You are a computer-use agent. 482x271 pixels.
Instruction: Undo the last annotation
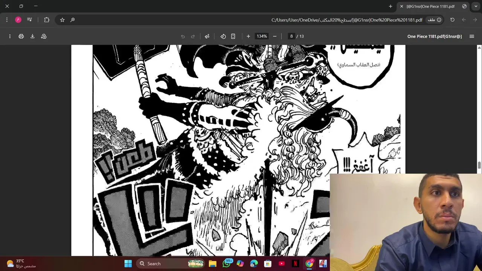pyautogui.click(x=183, y=36)
